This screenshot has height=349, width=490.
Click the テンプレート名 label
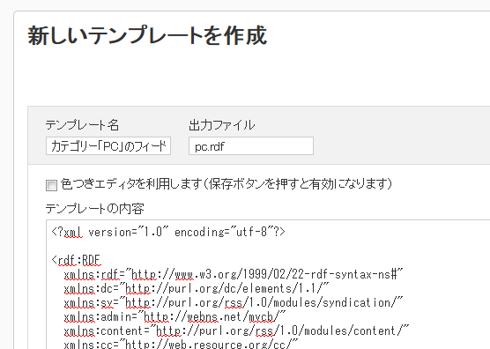tap(82, 125)
